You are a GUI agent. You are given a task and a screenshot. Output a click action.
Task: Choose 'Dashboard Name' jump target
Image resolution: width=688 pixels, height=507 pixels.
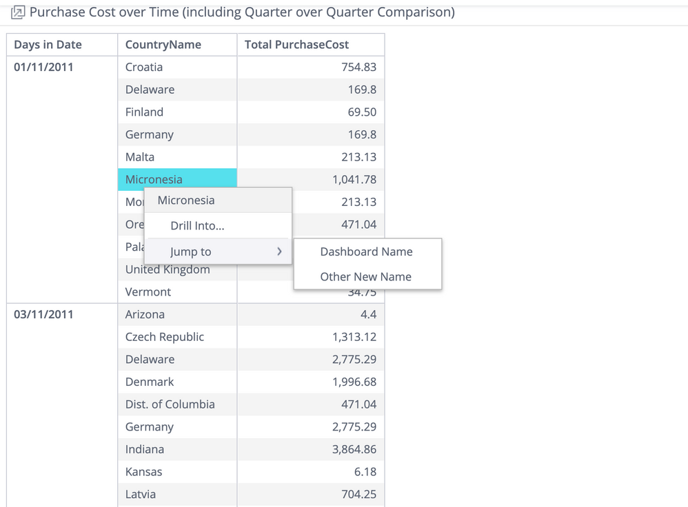click(x=366, y=252)
